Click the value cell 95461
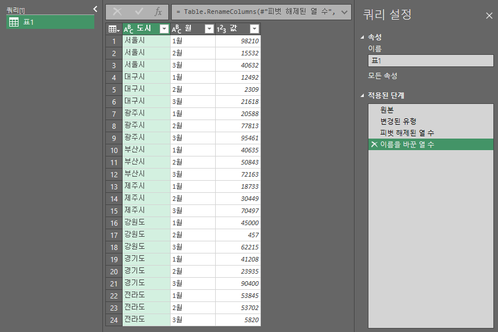This screenshot has width=498, height=332. [238, 138]
